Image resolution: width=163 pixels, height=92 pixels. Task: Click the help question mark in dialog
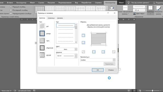tap(108, 13)
